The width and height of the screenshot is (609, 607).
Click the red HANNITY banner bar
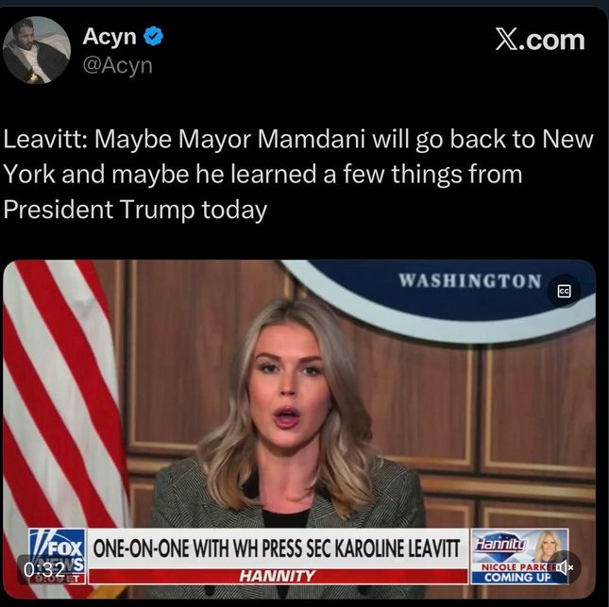278,576
